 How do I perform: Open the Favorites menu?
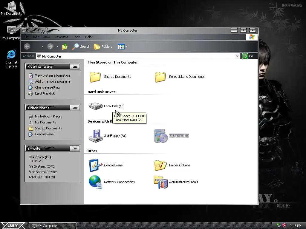tap(62, 37)
